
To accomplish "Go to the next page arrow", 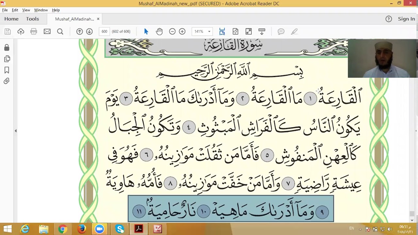I will click(x=89, y=31).
